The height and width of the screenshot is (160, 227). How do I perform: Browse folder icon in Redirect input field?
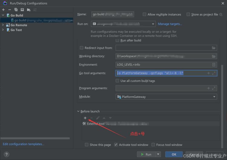[214, 48]
